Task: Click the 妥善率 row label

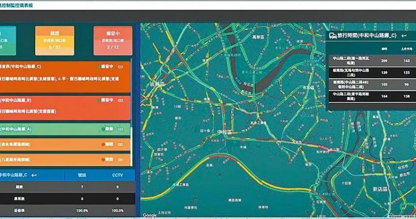Action: pos(19,210)
